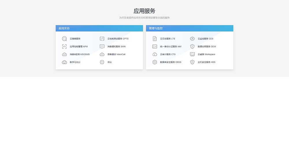
Task: Open the 云审计服务 CTS link
Action: (x=168, y=54)
